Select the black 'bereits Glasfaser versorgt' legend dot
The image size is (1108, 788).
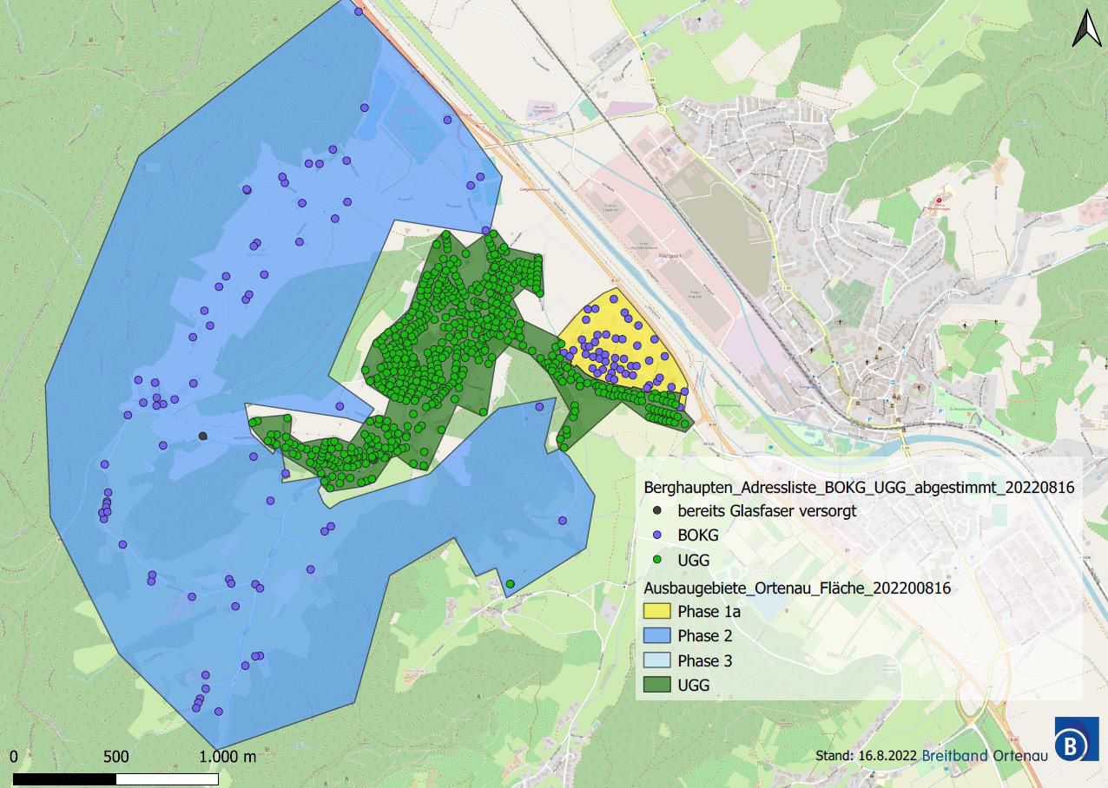tap(657, 511)
